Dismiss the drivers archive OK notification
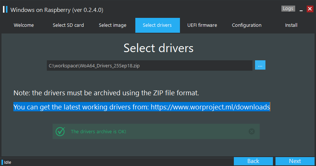This screenshot has width=316, height=166. (x=252, y=131)
